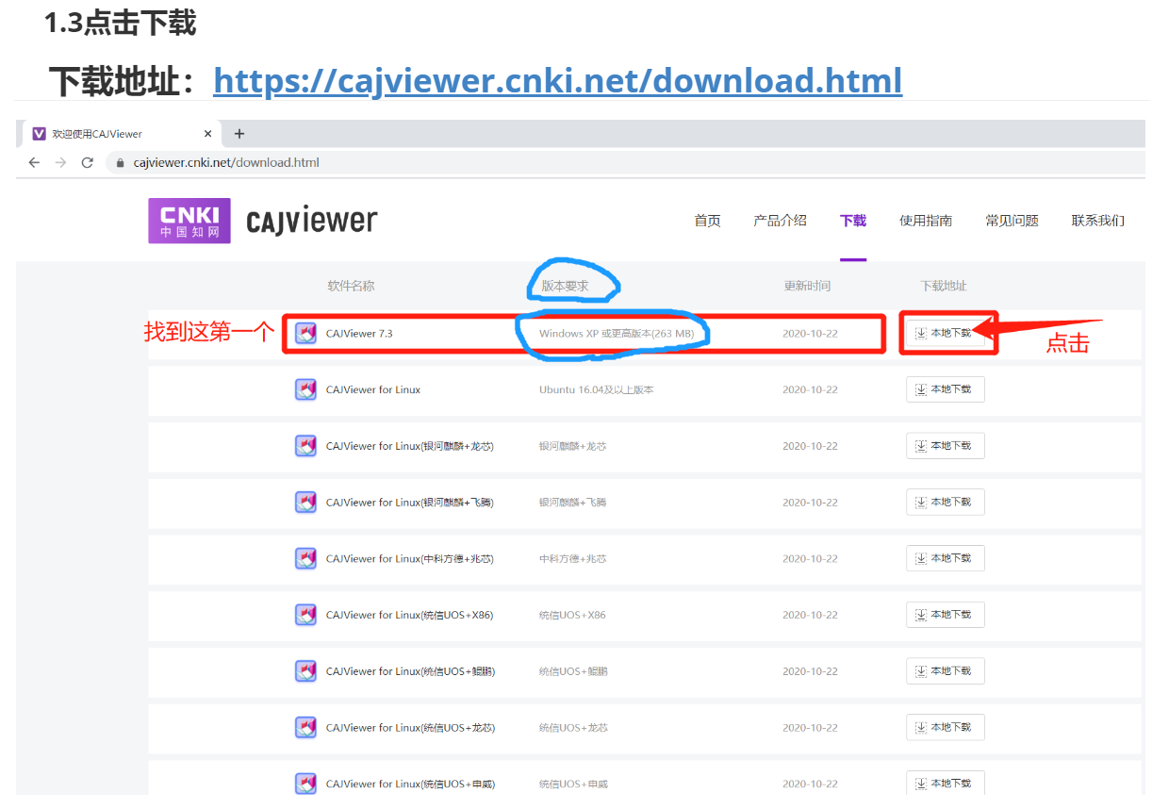Image resolution: width=1169 pixels, height=809 pixels.
Task: Open the 首页 navigation item
Action: pos(707,220)
